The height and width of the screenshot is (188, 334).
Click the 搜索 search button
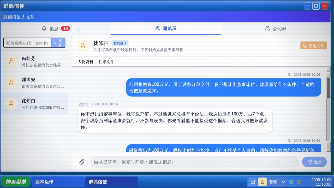[58, 43]
